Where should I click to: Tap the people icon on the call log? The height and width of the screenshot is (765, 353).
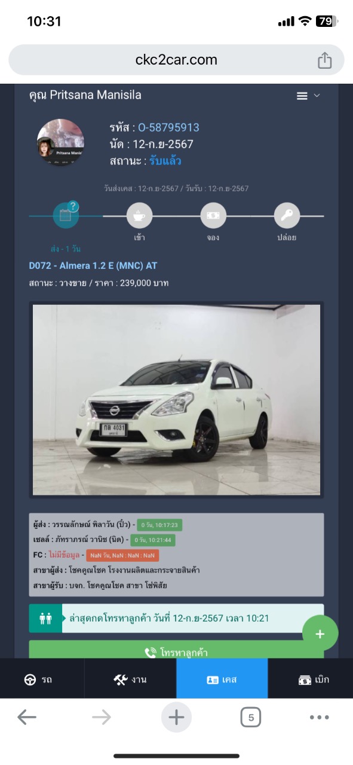(x=45, y=619)
